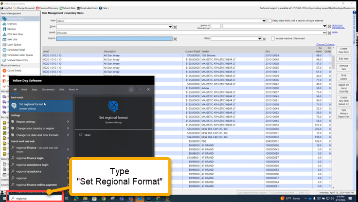Open Scheduled Label Queue barcode icon
This screenshot has height=202, width=358.
coord(4,55)
